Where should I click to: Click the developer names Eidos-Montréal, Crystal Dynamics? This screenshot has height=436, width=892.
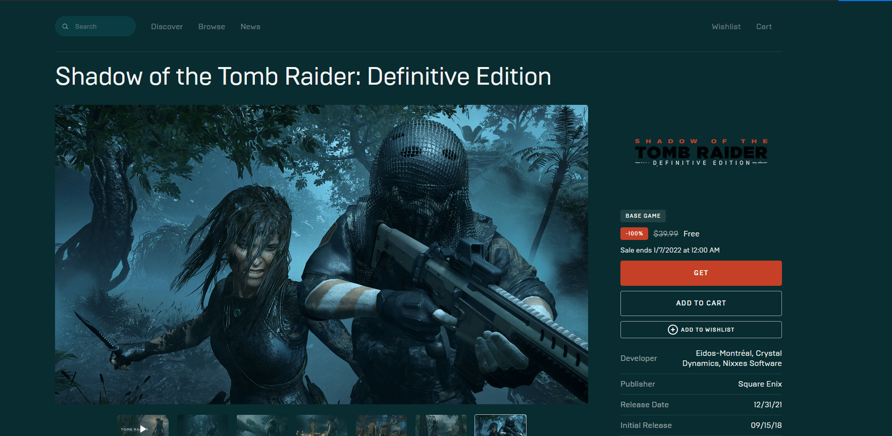click(x=732, y=358)
